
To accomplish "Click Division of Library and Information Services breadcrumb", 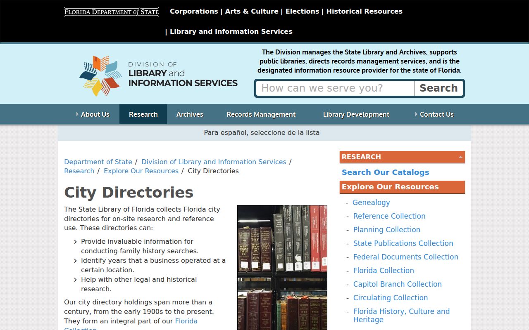I will (x=214, y=162).
